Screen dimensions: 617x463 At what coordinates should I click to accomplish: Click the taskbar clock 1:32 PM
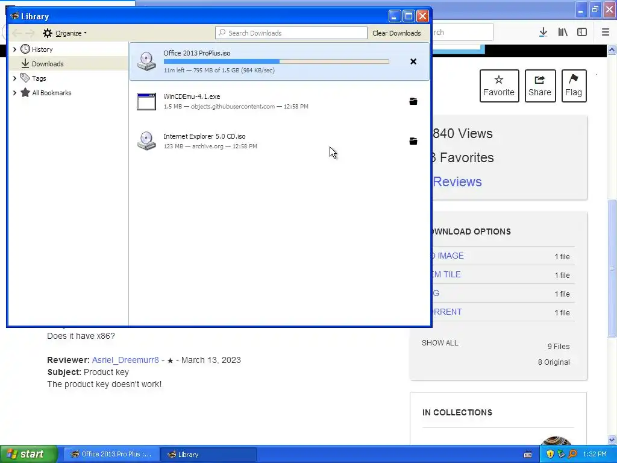tap(595, 454)
